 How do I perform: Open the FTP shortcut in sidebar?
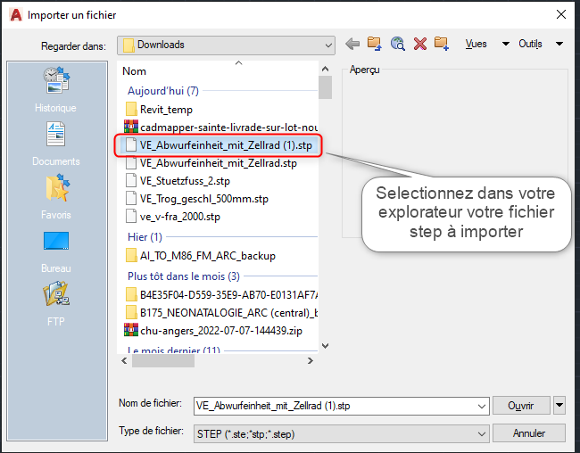click(x=55, y=305)
